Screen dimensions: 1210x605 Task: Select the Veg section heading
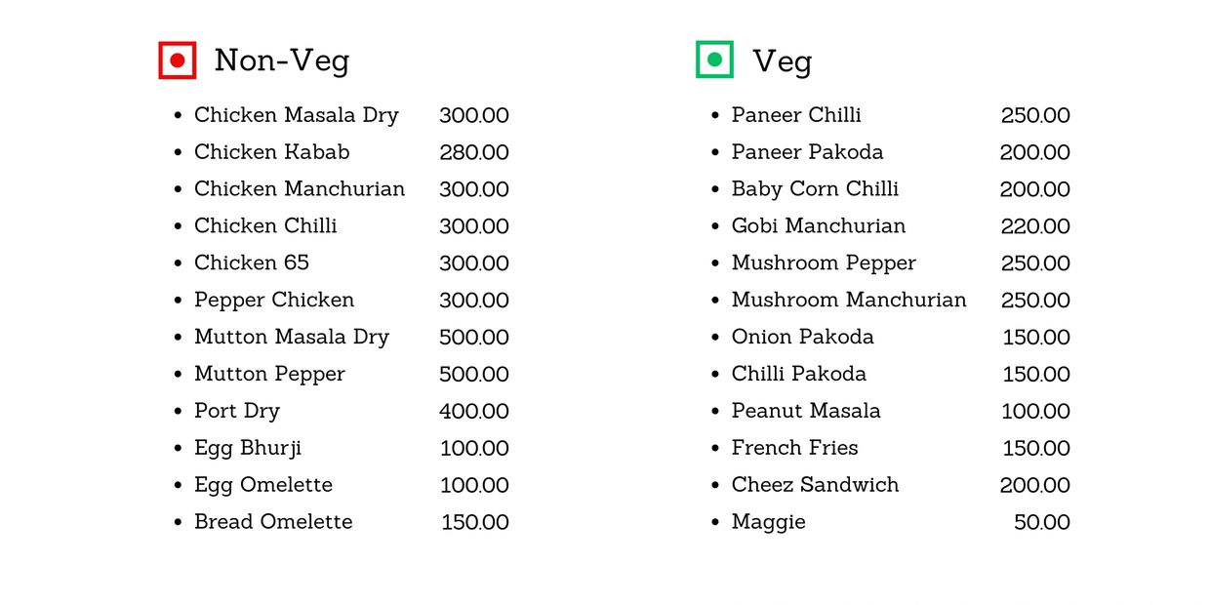click(782, 61)
